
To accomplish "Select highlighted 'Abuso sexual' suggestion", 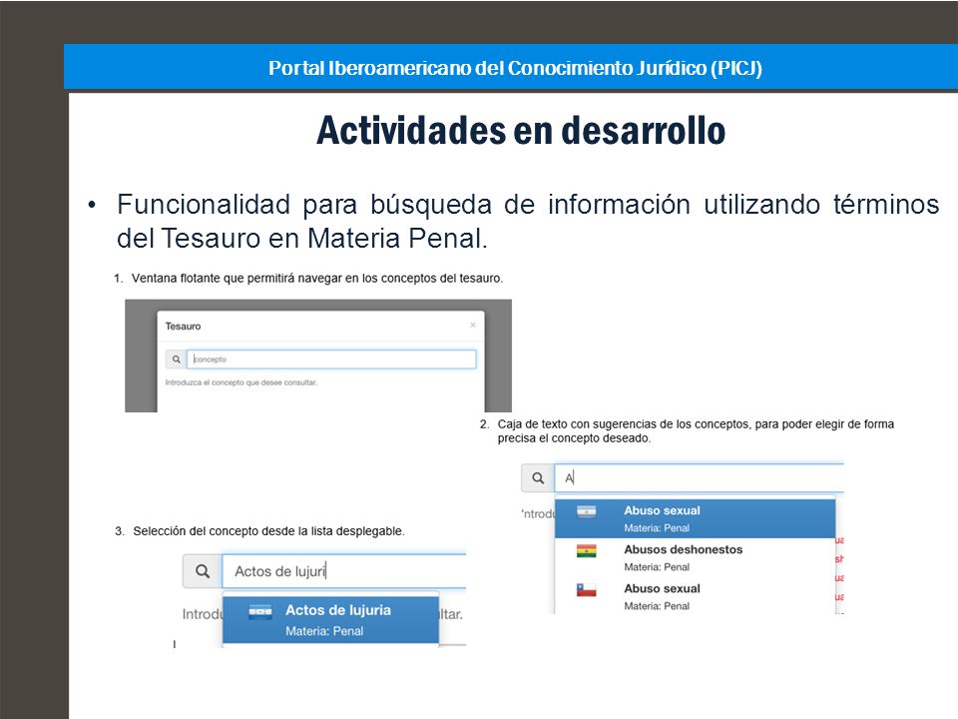I will 695,518.
